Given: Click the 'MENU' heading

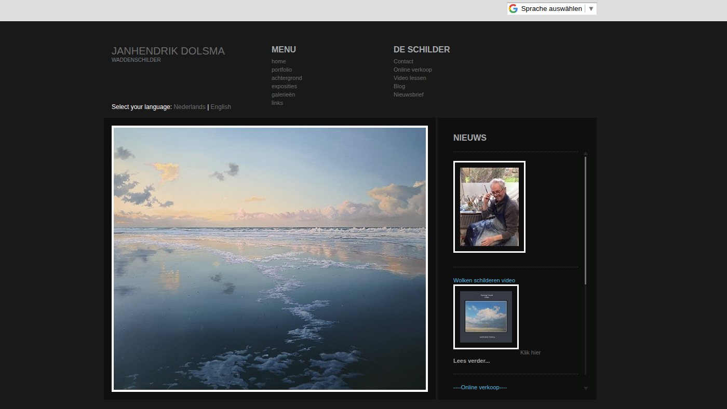Looking at the screenshot, I should 284,50.
